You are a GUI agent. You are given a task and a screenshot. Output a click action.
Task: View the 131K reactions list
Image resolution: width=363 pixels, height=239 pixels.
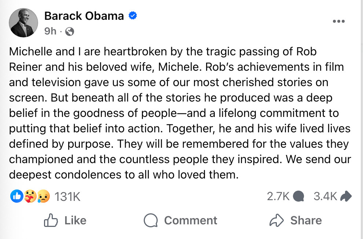pyautogui.click(x=67, y=197)
